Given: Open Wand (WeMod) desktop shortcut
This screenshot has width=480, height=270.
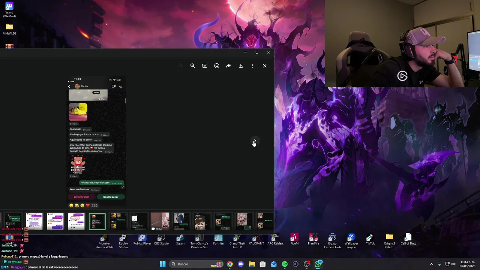Looking at the screenshot, I should point(9,10).
